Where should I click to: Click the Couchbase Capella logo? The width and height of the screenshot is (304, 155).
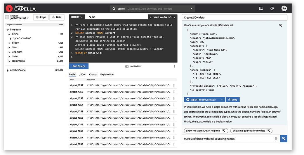[x=20, y=8]
